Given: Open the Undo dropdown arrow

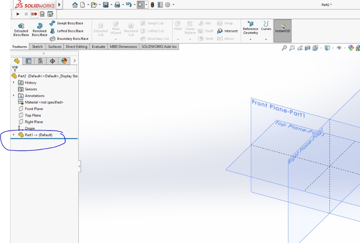Looking at the screenshot, I should (x=135, y=4).
